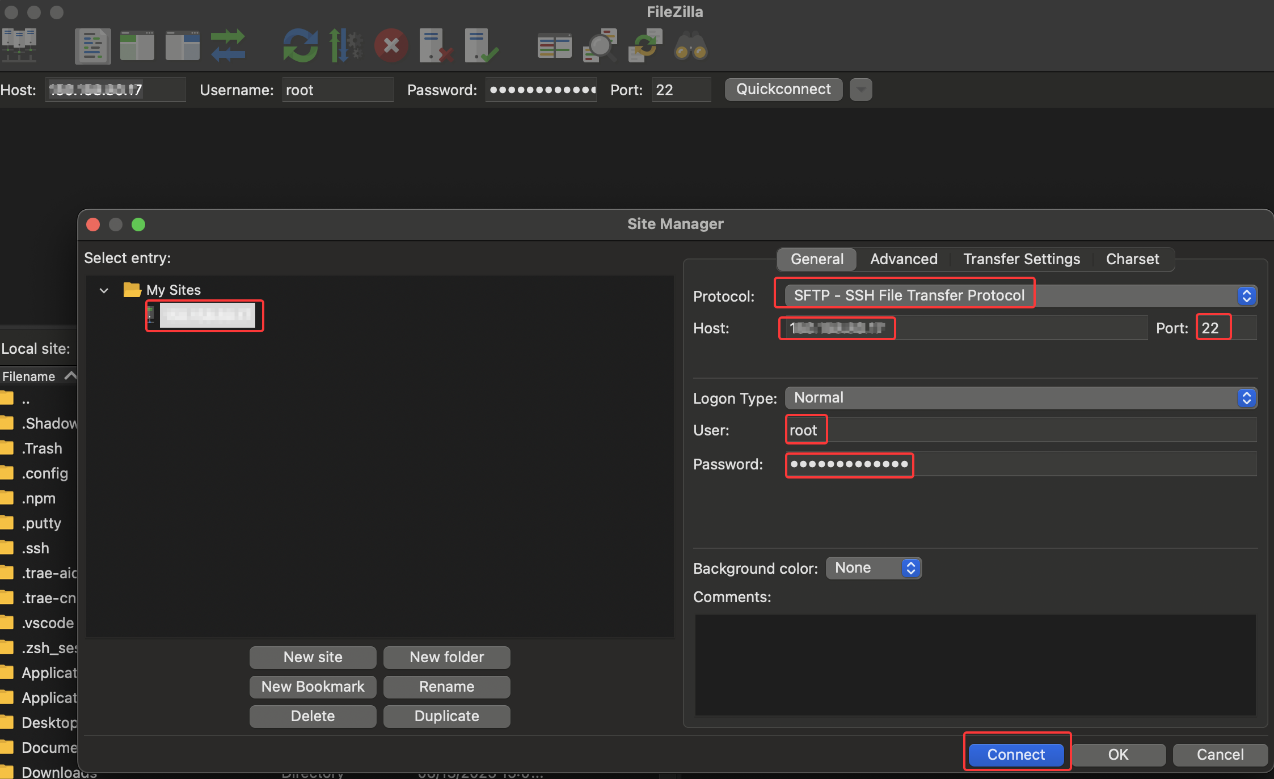The image size is (1274, 779).
Task: Click the New Bookmark button
Action: pyautogui.click(x=313, y=687)
